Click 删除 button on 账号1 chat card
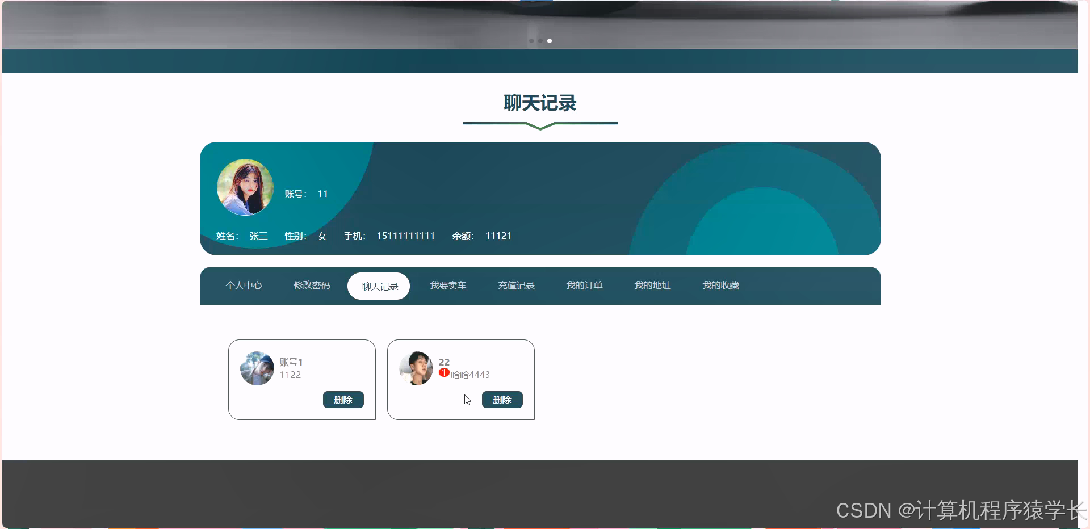 (x=343, y=400)
